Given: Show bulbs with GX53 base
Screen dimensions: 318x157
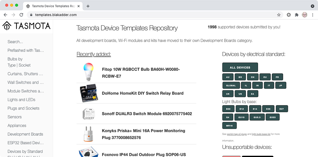Looking at the screenshot, I should pos(272,117).
